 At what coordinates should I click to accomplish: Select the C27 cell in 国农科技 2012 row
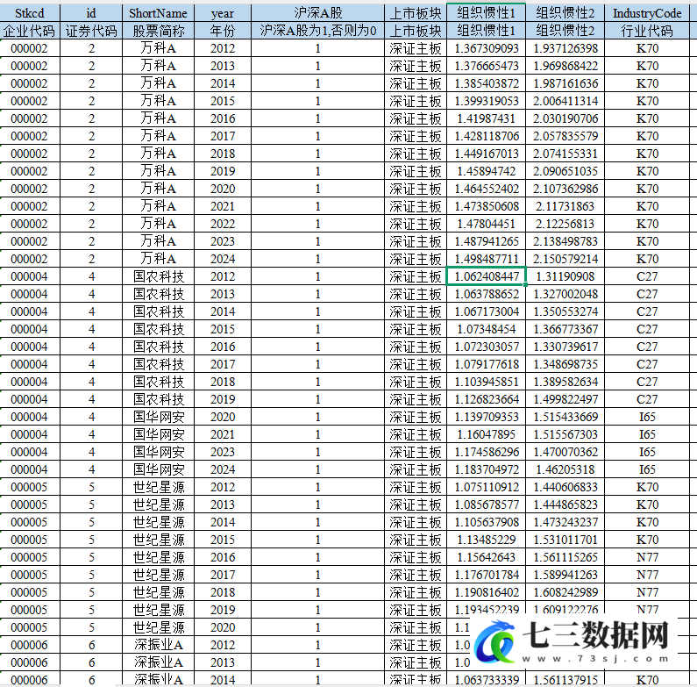[647, 276]
